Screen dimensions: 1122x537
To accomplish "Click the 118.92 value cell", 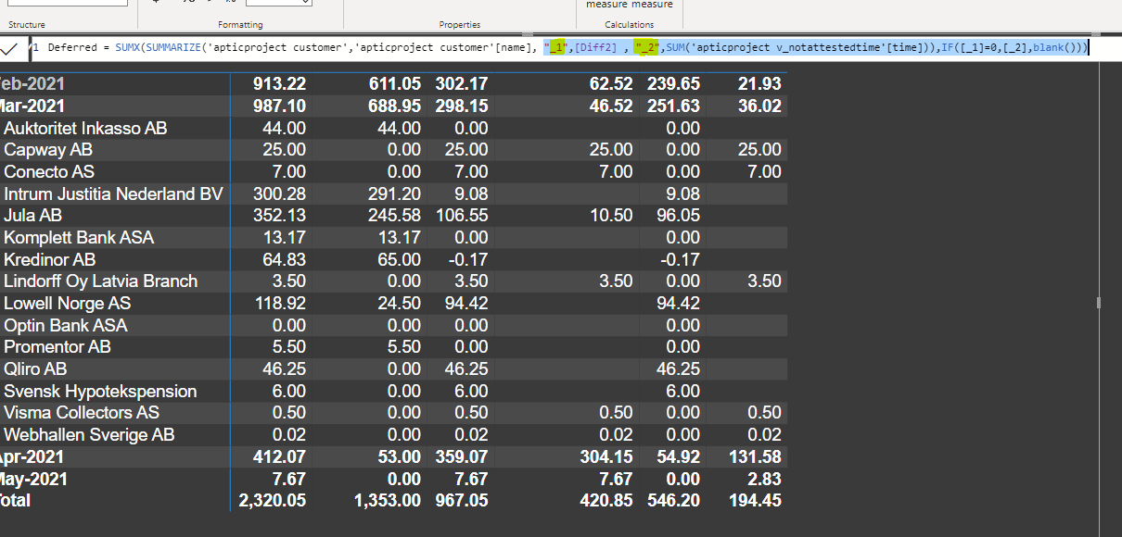I will coord(279,304).
